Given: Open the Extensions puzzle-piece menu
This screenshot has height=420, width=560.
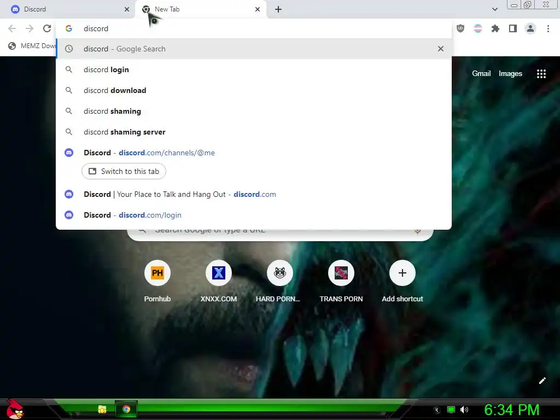Looking at the screenshot, I should click(495, 28).
